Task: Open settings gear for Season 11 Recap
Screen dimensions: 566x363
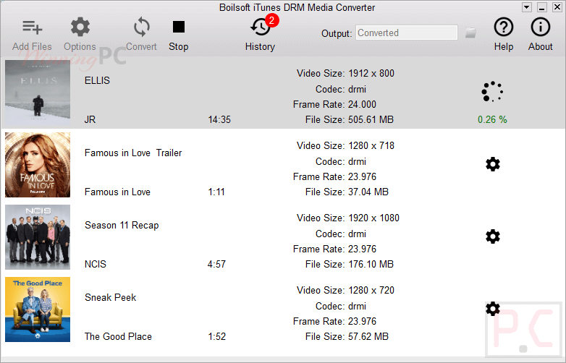Action: 493,236
